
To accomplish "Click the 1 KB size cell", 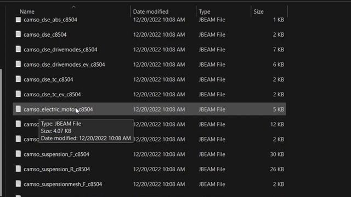I will click(279, 20).
